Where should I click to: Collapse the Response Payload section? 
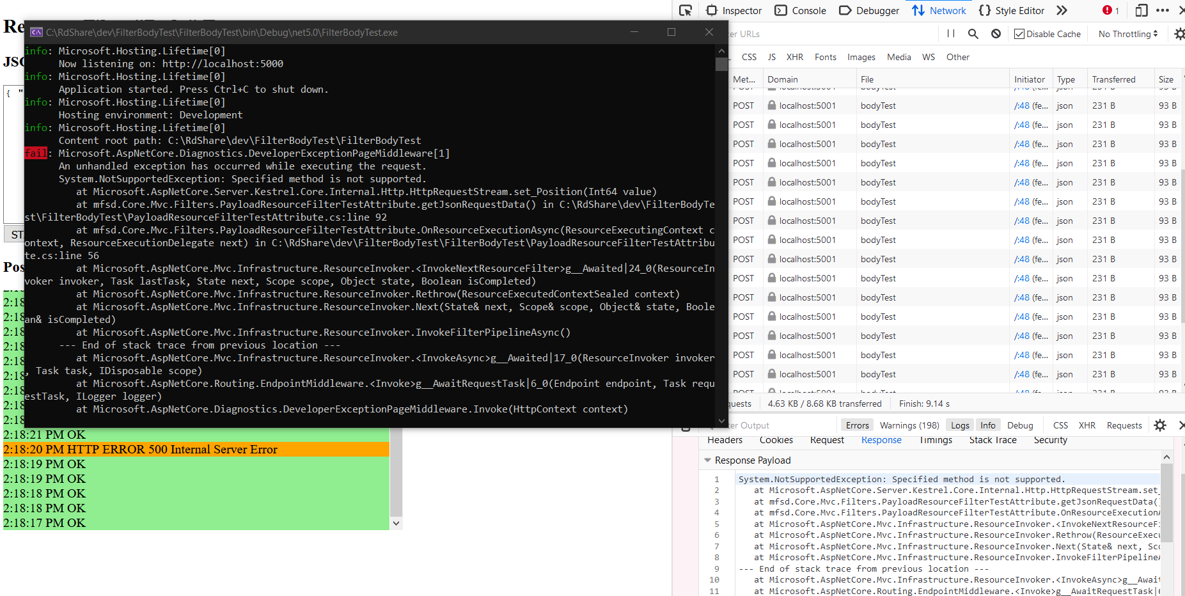point(708,460)
